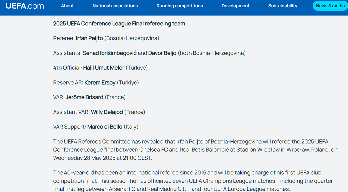Viewport: 348px width, 192px height.
Task: Open the About menu
Action: [67, 6]
